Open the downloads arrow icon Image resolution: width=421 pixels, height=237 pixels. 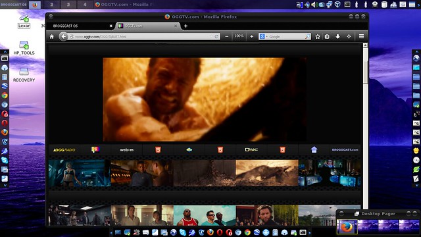(x=337, y=37)
